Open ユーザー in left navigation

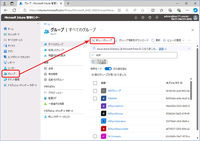coord(10,68)
